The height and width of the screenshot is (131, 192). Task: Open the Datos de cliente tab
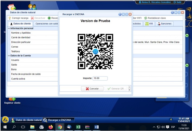point(20,24)
